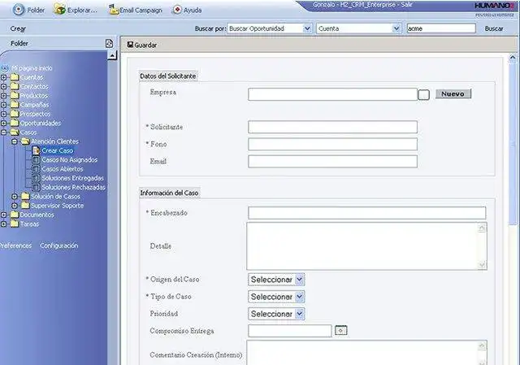Open the Prioridad dropdown
The width and height of the screenshot is (520, 365).
[x=300, y=314]
